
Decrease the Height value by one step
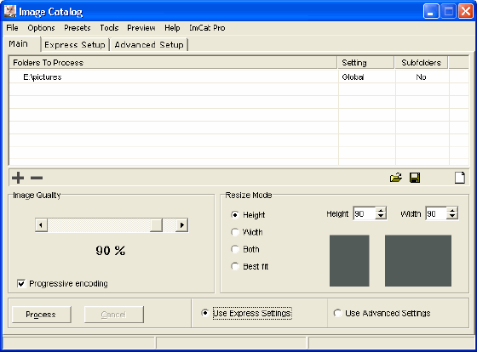[x=381, y=216]
